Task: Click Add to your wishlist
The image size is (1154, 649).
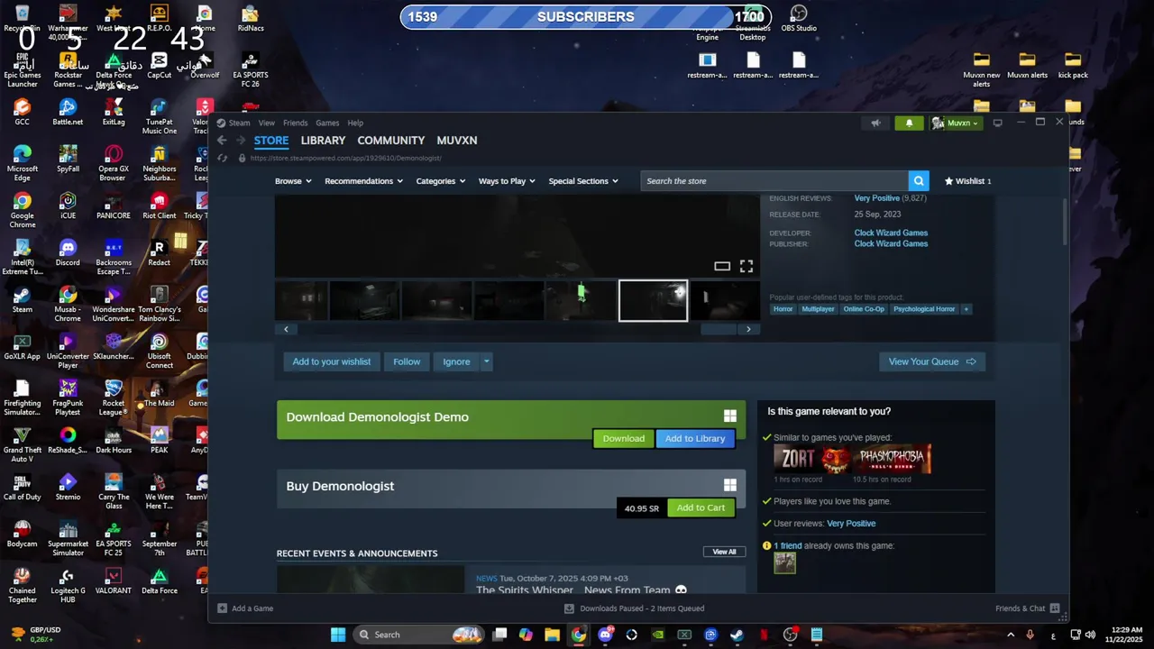Action: coord(331,361)
